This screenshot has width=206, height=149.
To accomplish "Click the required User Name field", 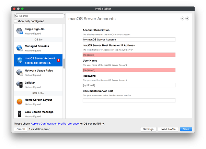I will pyautogui.click(x=129, y=70).
